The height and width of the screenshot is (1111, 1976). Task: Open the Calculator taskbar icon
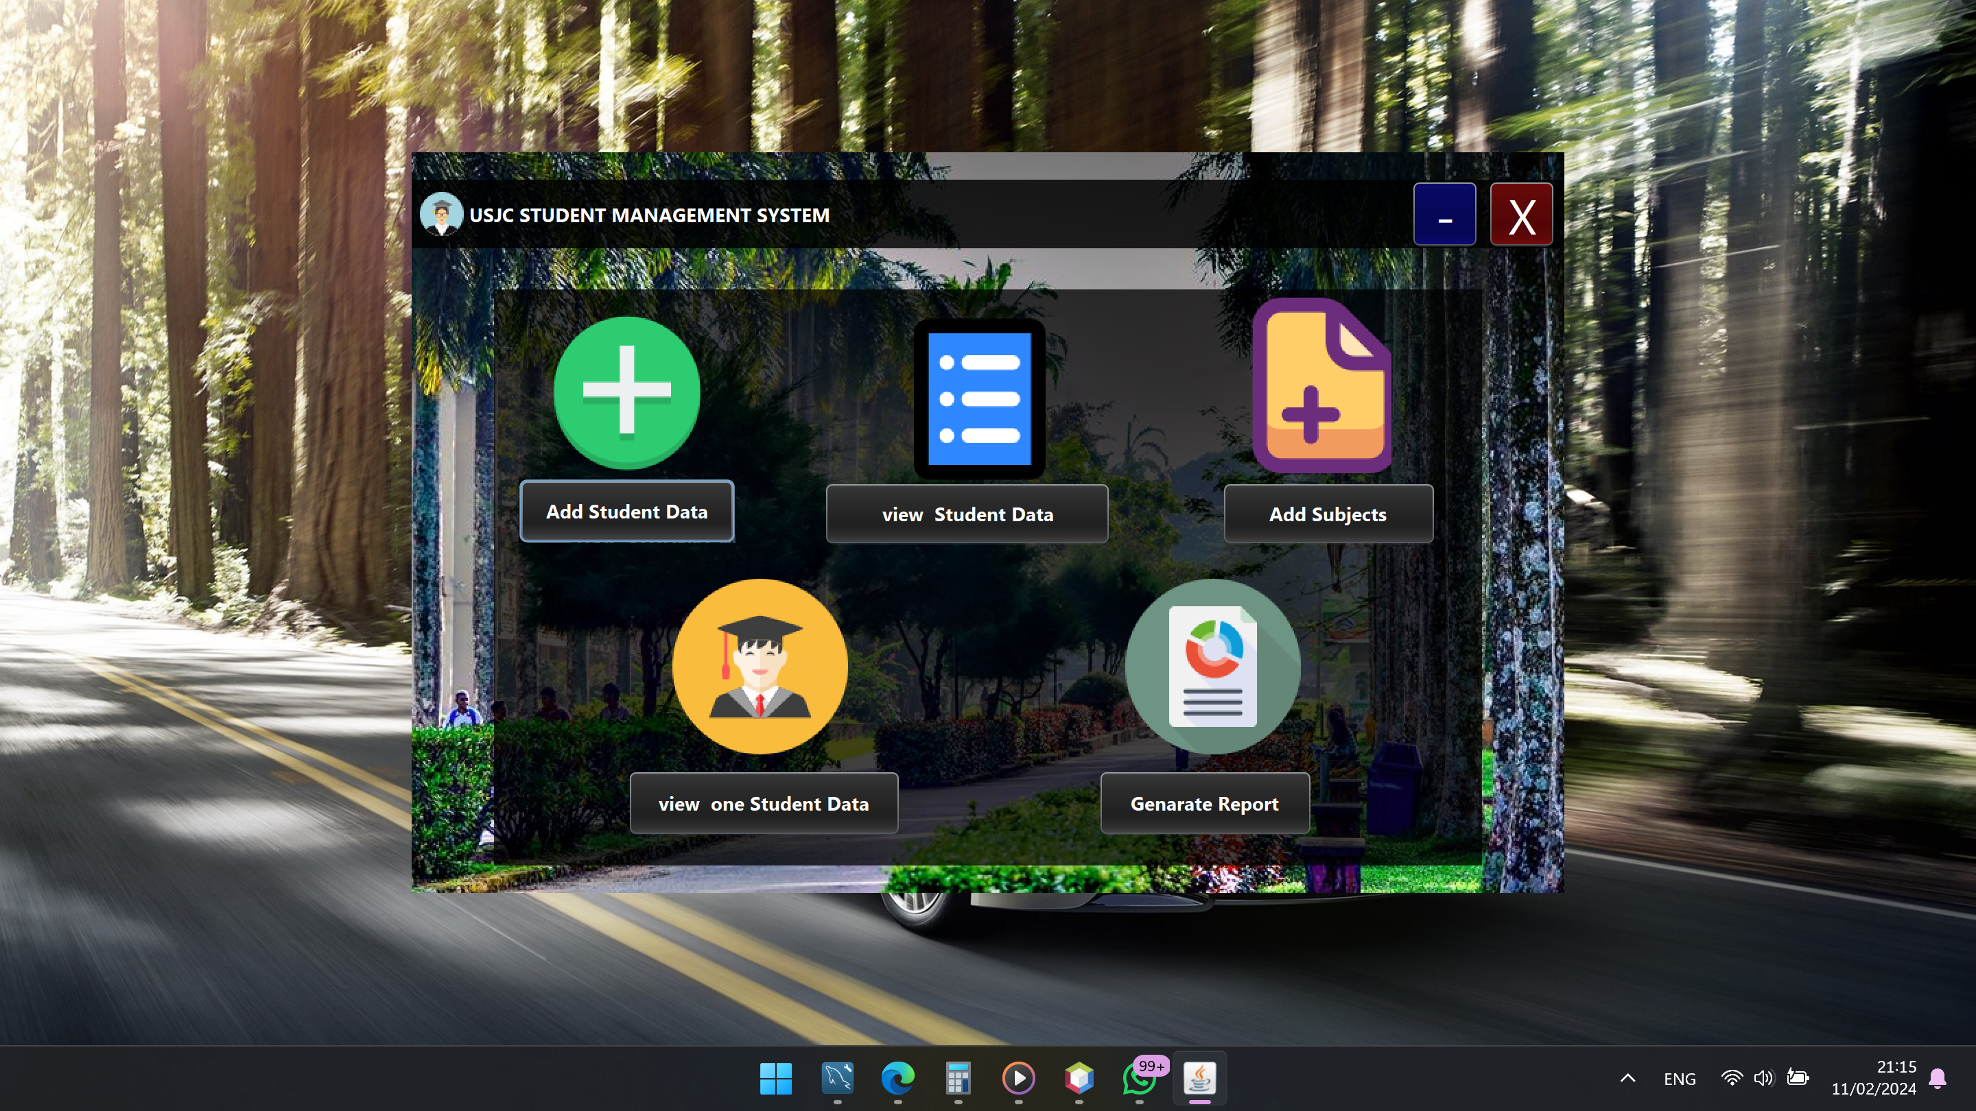958,1079
